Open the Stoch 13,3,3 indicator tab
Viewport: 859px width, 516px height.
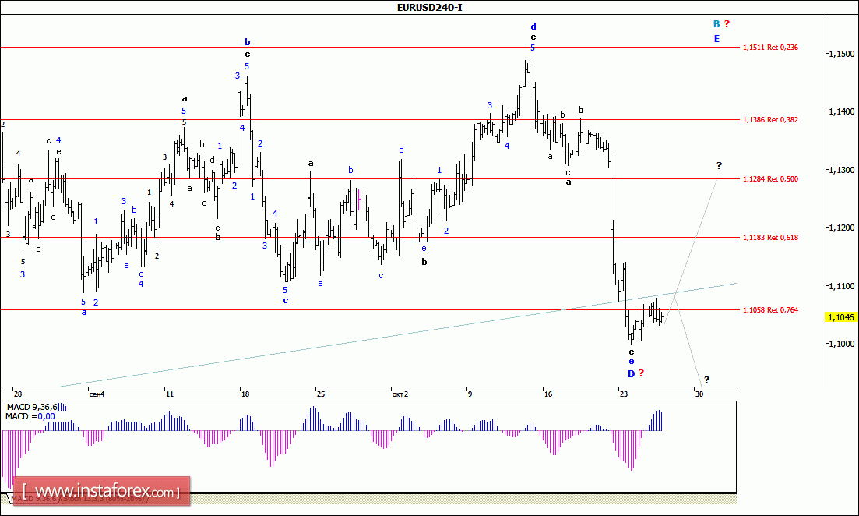point(104,499)
